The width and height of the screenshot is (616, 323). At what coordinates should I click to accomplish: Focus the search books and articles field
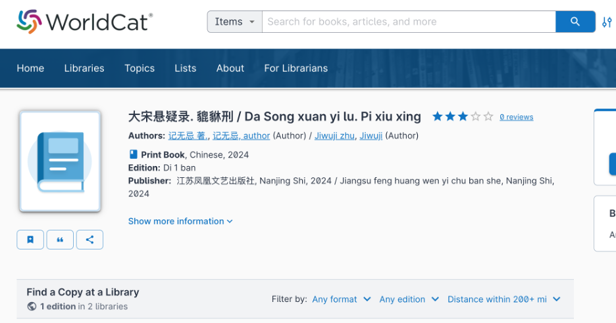(409, 22)
